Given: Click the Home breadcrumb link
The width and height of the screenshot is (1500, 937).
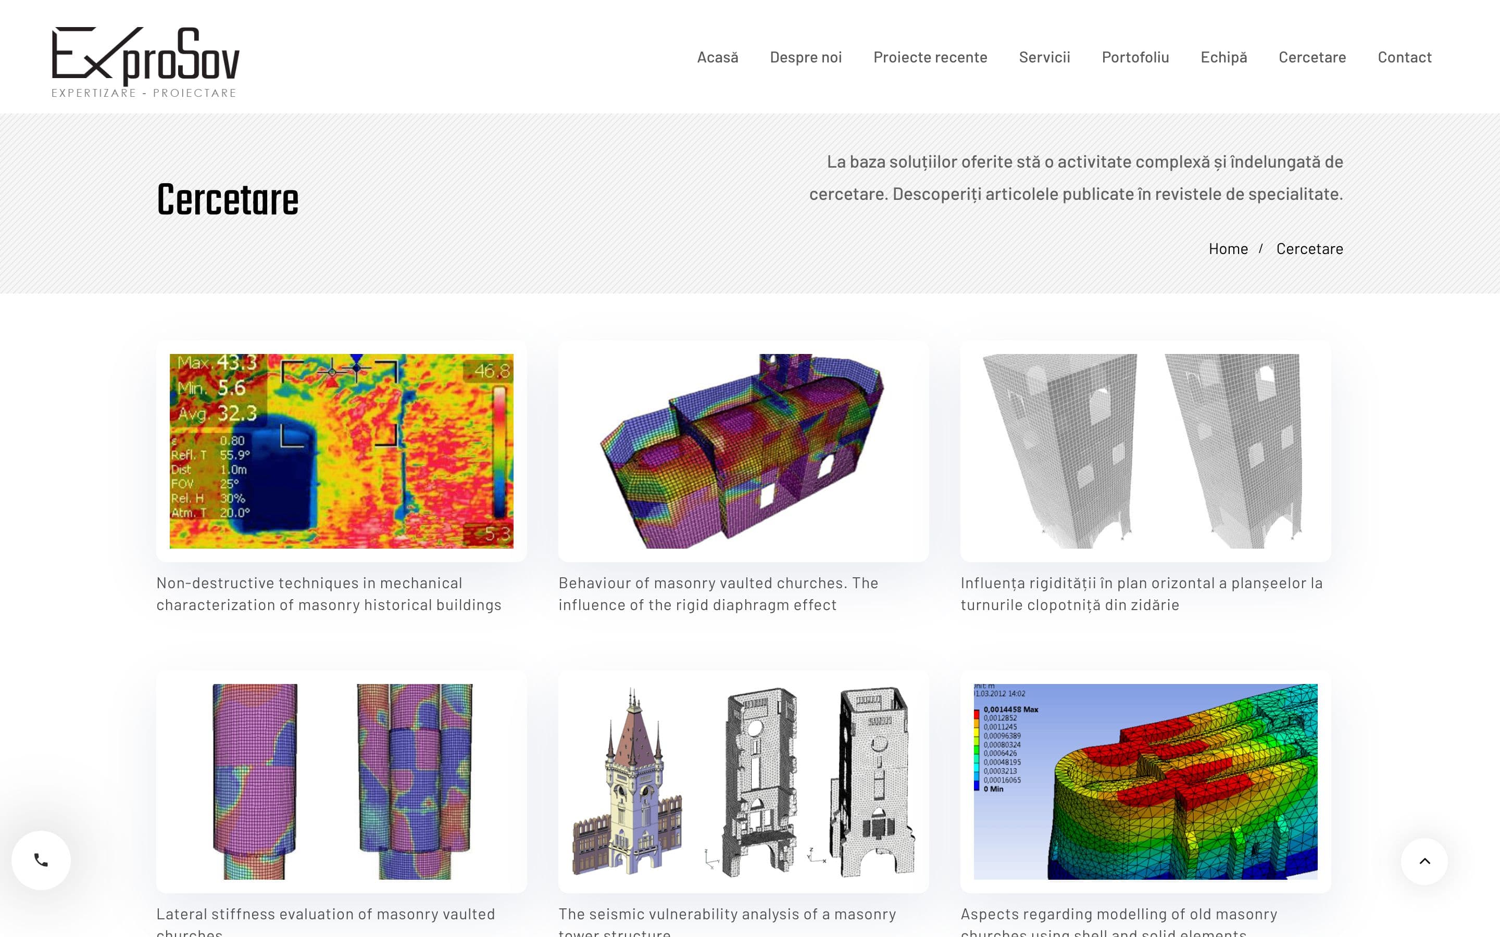Looking at the screenshot, I should [x=1228, y=248].
